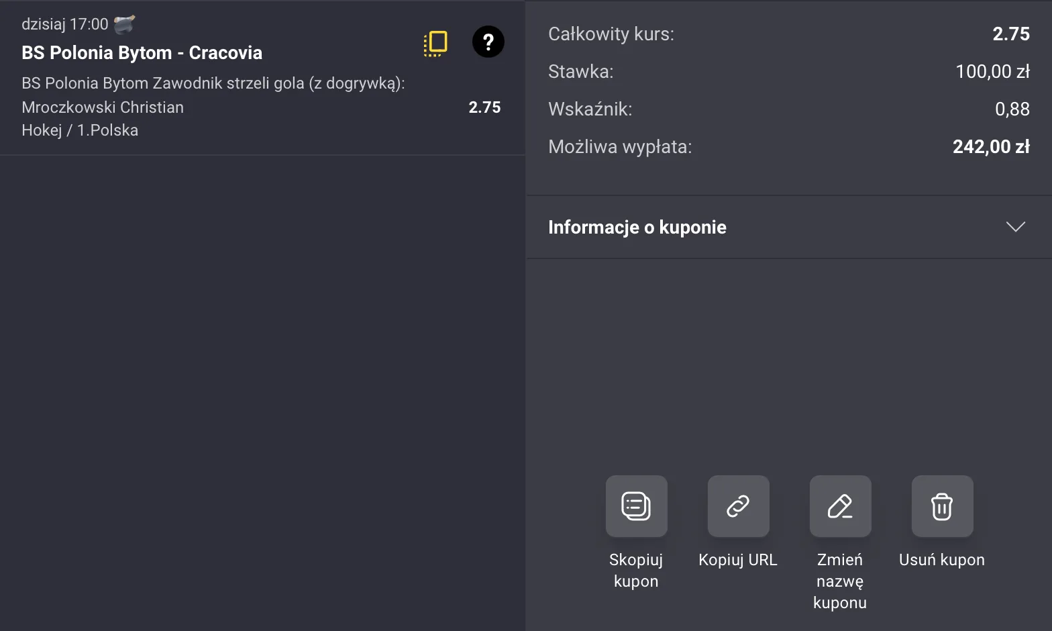Open the black question mark help icon

(488, 42)
